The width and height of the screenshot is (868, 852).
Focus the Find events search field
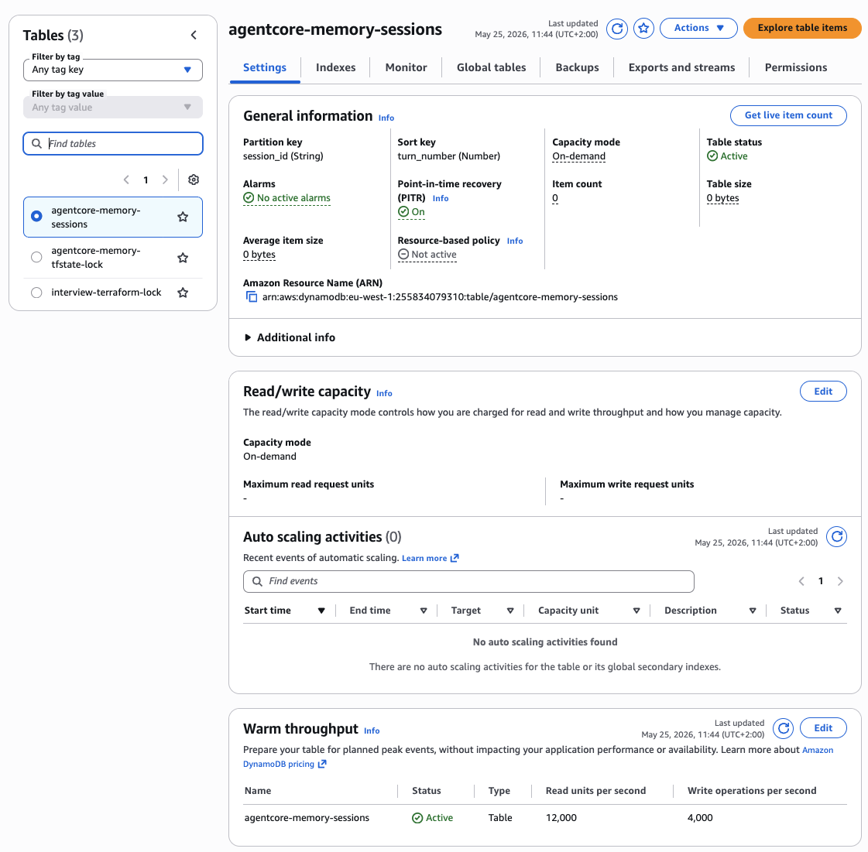coord(468,581)
